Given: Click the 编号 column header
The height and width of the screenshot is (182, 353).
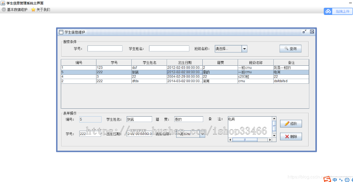Looking at the screenshot, I should pyautogui.click(x=78, y=63).
